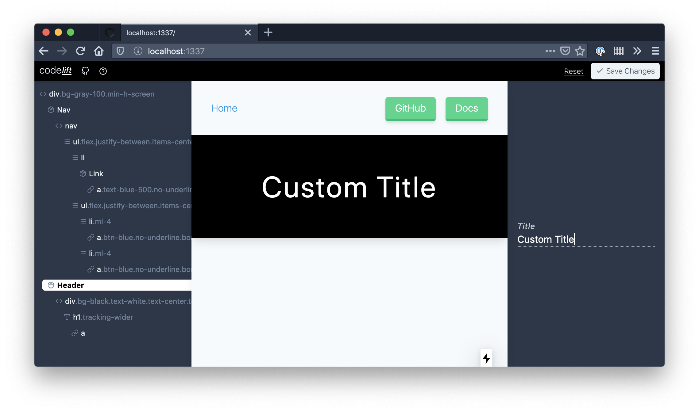Select the nav element tree row
This screenshot has height=412, width=699.
(66, 126)
